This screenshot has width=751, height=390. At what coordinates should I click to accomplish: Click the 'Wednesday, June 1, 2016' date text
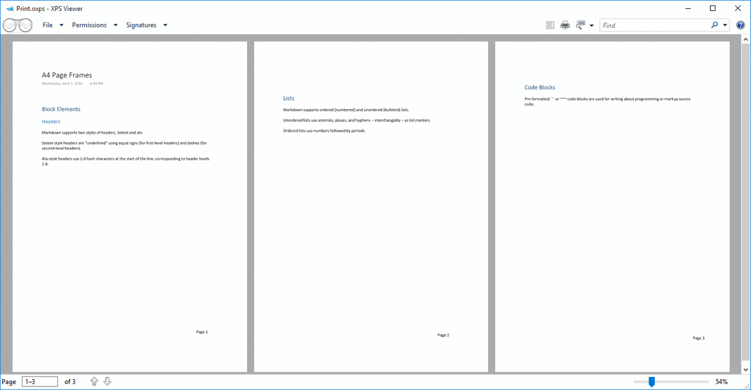pyautogui.click(x=61, y=83)
